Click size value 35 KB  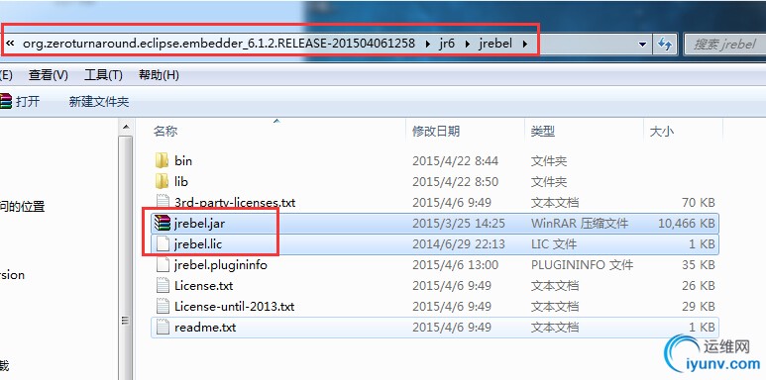pyautogui.click(x=698, y=265)
